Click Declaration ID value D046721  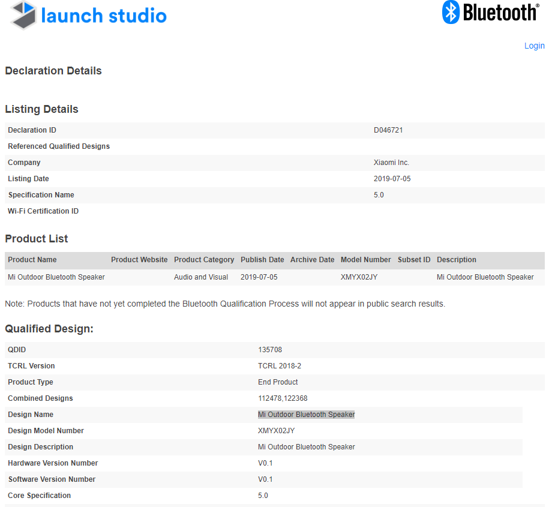coord(388,130)
